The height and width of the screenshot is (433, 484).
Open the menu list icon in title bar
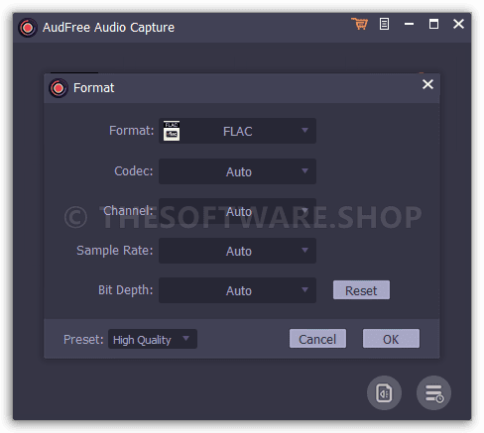[x=384, y=24]
